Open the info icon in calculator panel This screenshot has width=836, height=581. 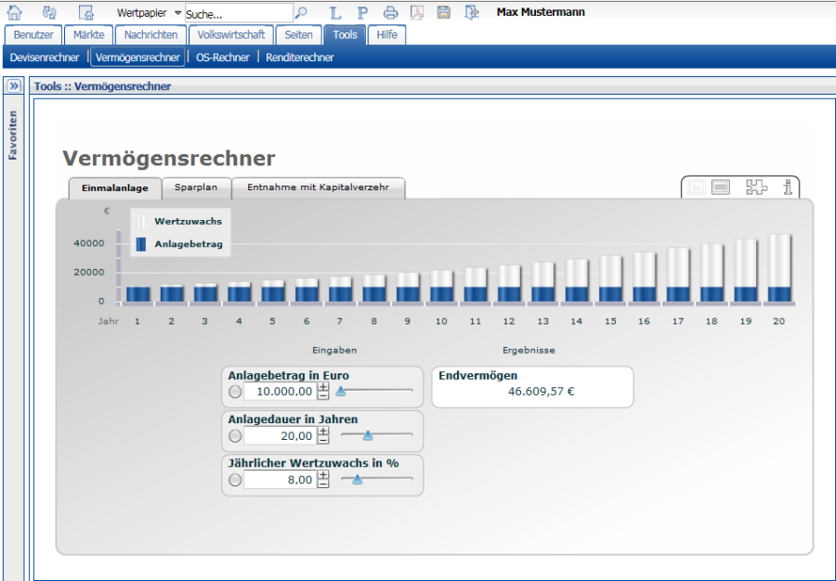[x=788, y=187]
